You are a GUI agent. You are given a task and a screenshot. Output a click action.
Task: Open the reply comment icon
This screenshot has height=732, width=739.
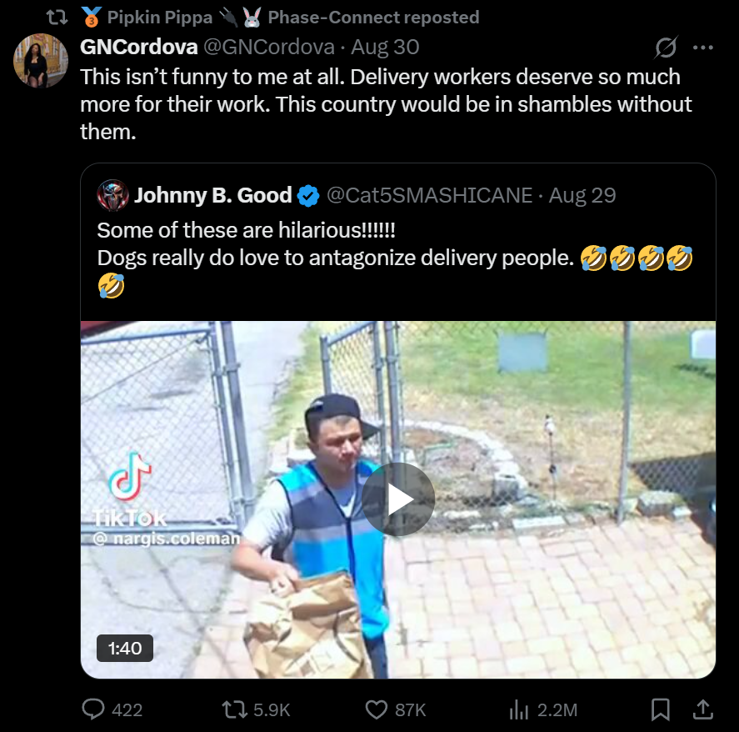pos(93,709)
